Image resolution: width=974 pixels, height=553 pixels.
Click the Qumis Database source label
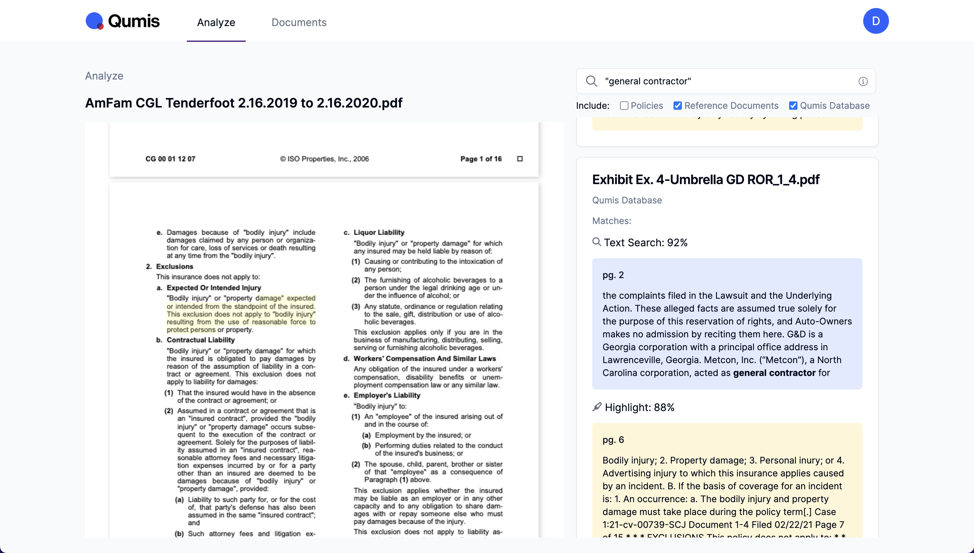[626, 200]
